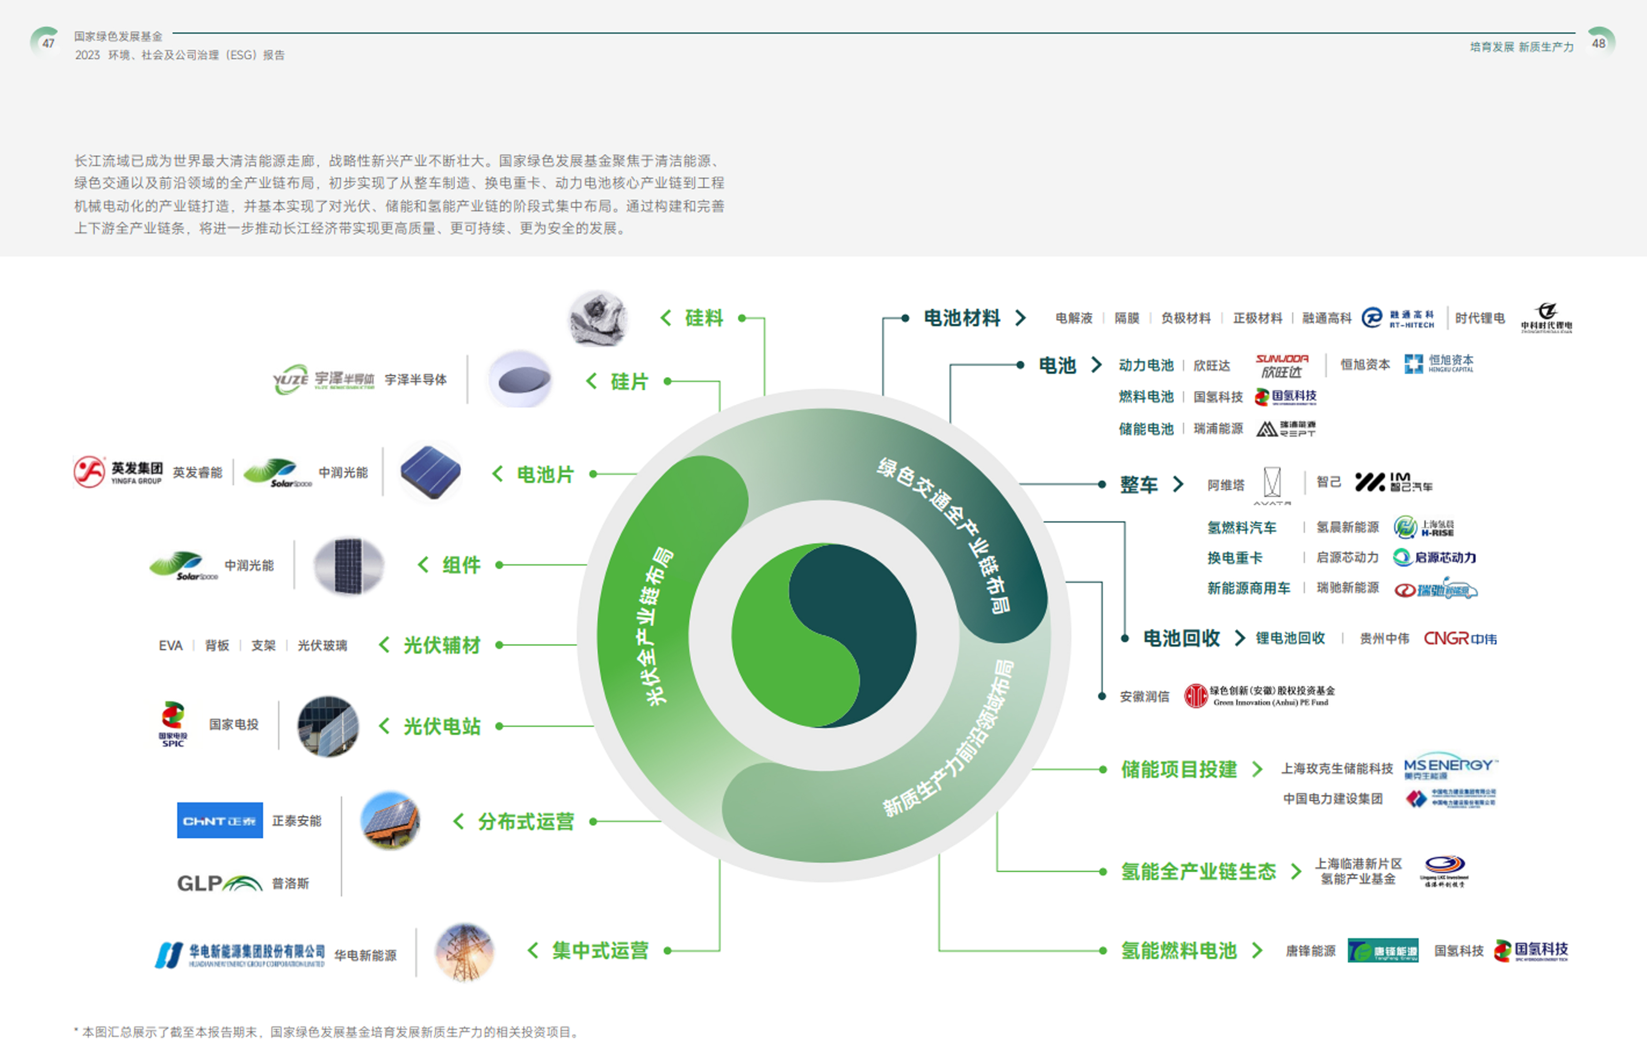
Task: Click the MS ENERGY logo
Action: coord(1451,765)
